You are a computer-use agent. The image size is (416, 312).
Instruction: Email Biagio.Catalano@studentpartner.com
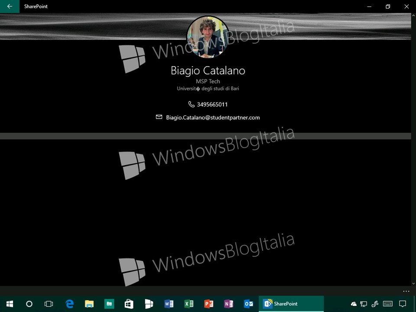[x=213, y=117]
